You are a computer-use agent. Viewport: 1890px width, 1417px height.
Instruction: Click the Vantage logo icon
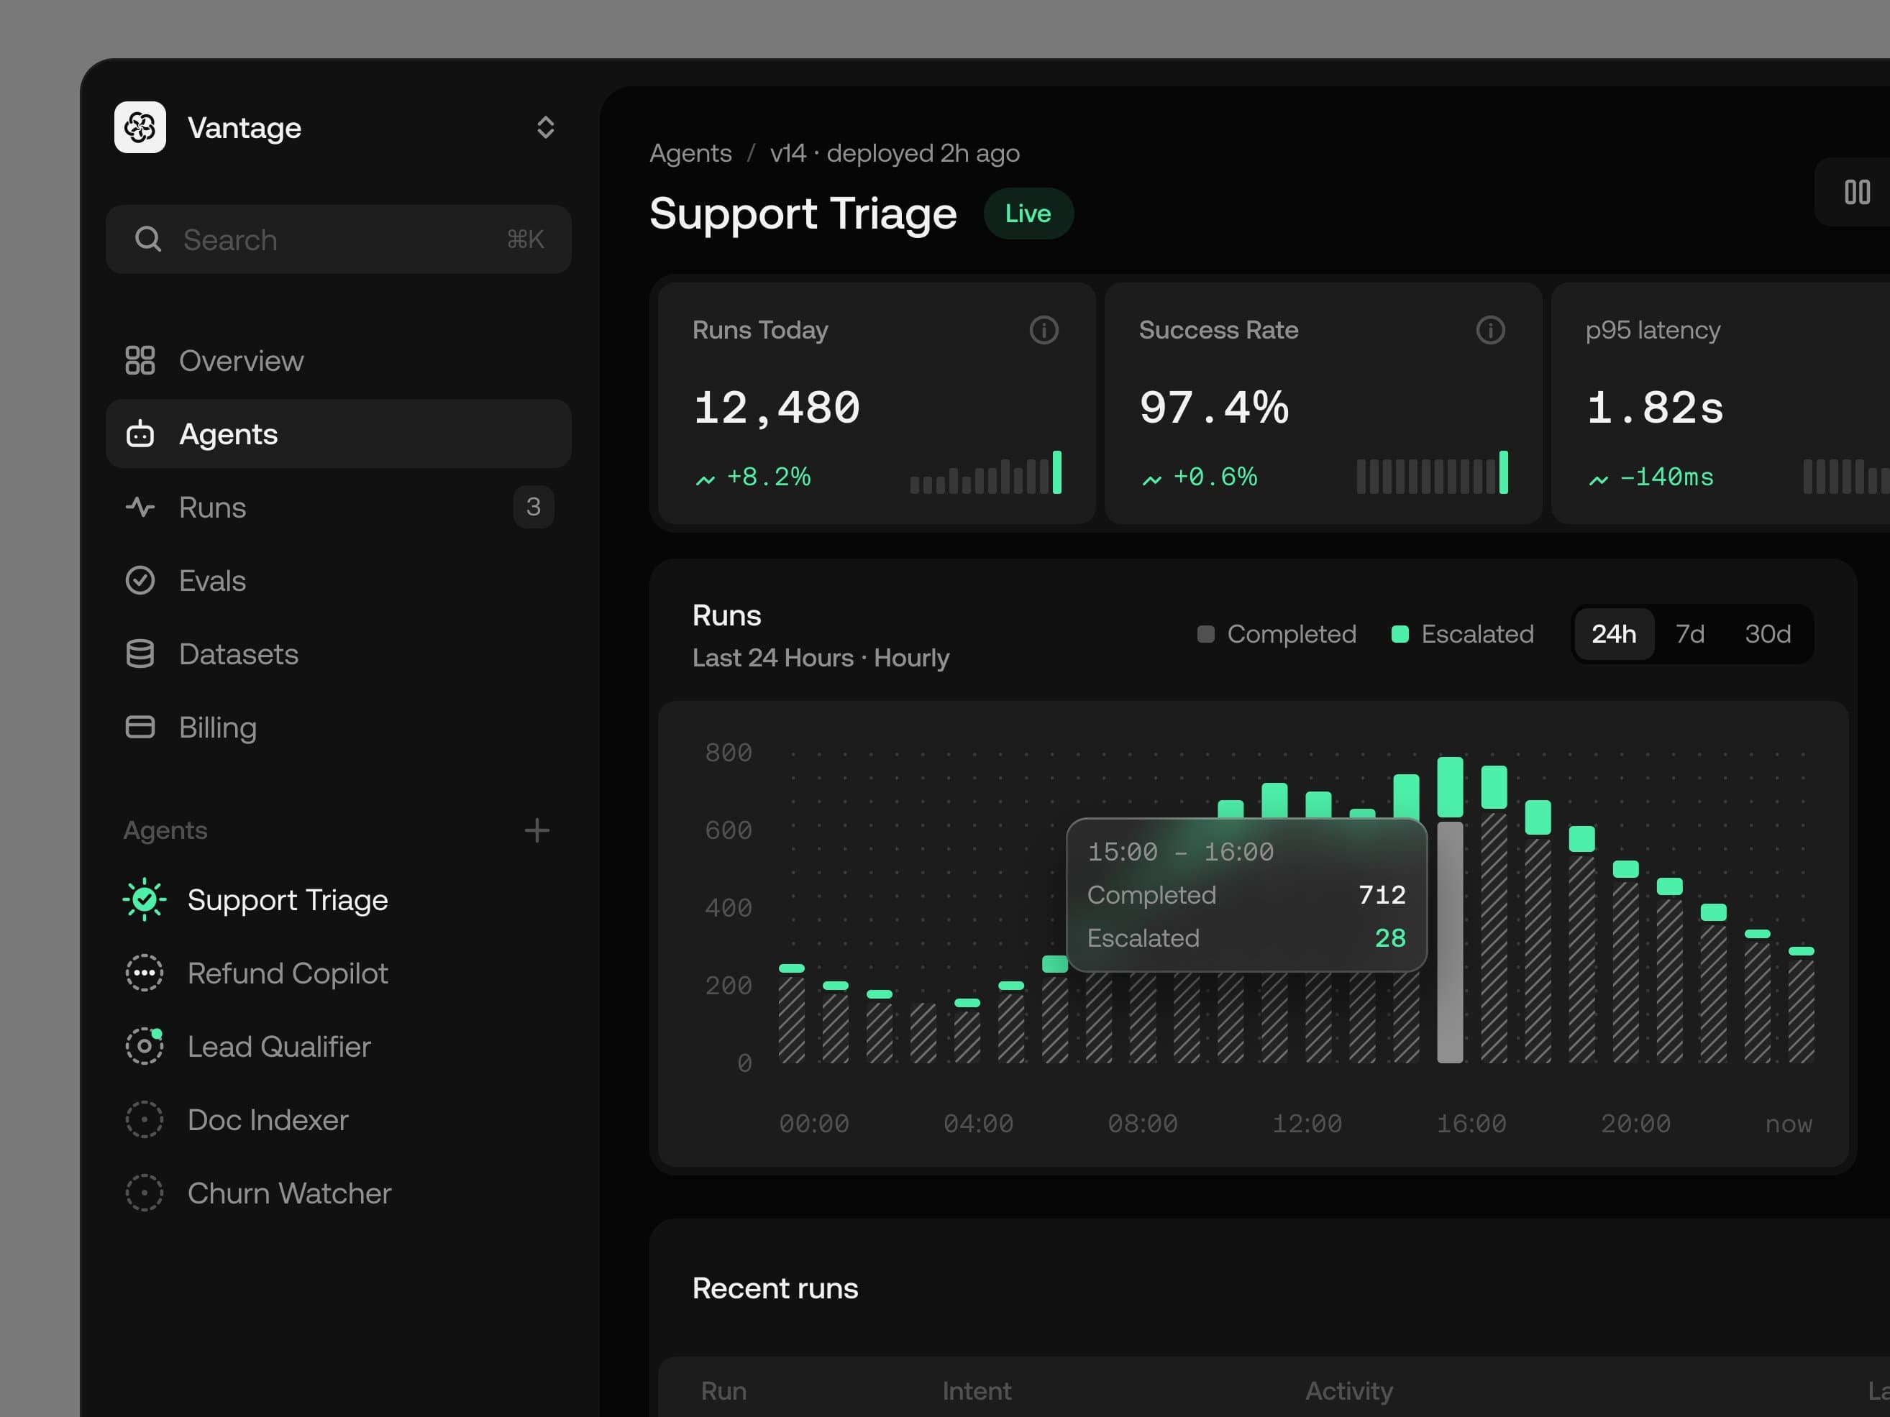[140, 127]
